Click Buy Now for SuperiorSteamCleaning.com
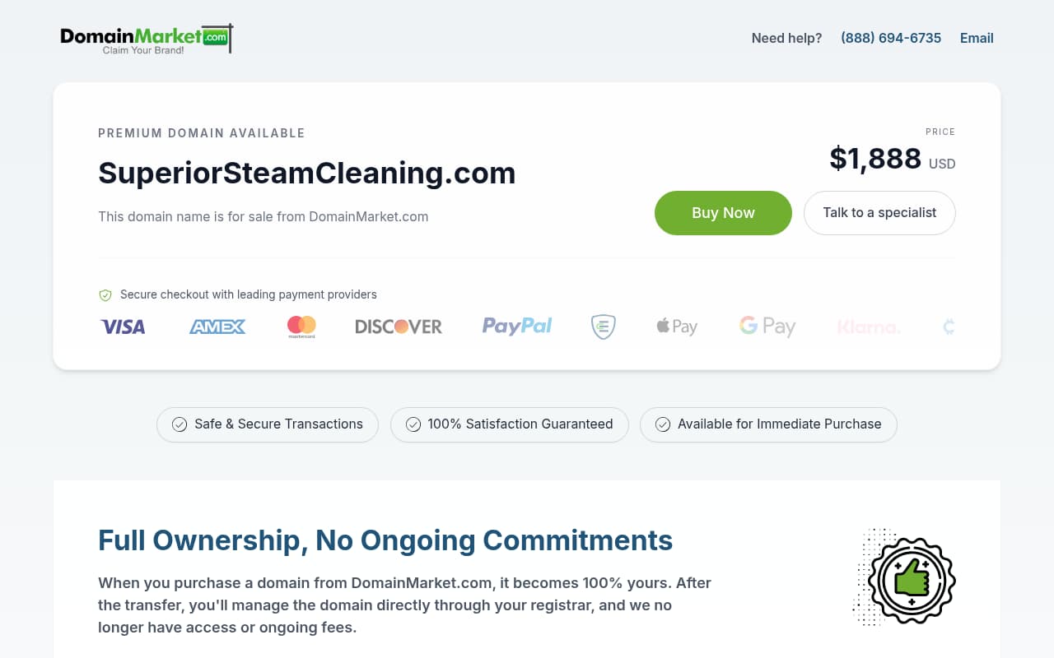 723,212
